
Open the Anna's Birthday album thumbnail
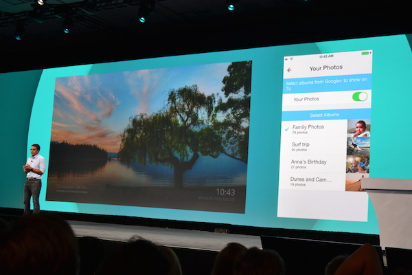tap(357, 164)
